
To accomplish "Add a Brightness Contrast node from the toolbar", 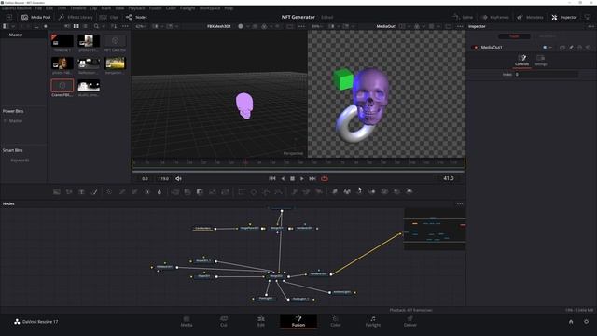I will click(147, 191).
